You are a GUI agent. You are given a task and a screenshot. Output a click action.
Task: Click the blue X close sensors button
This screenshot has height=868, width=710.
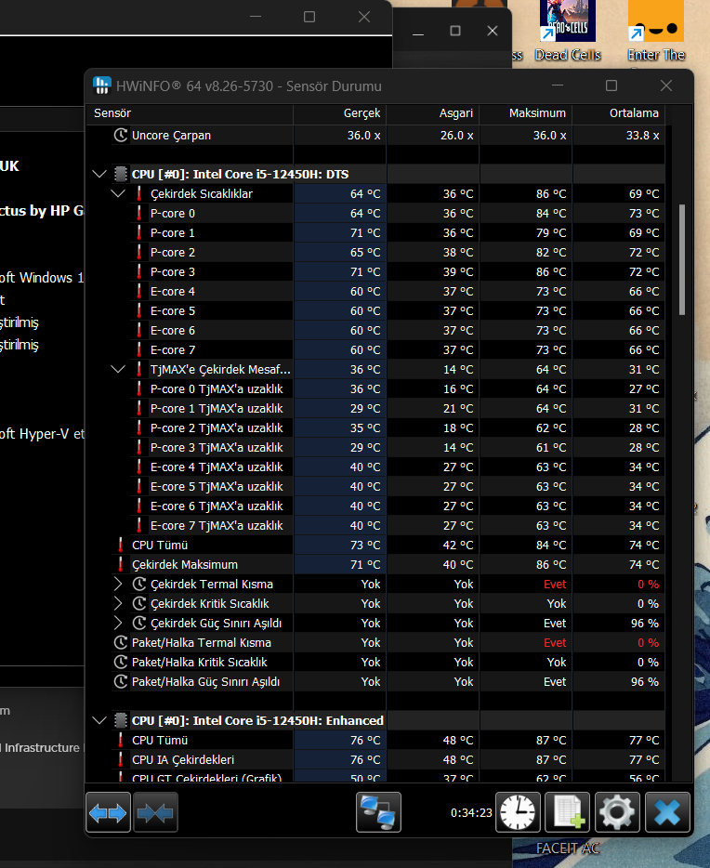point(667,812)
